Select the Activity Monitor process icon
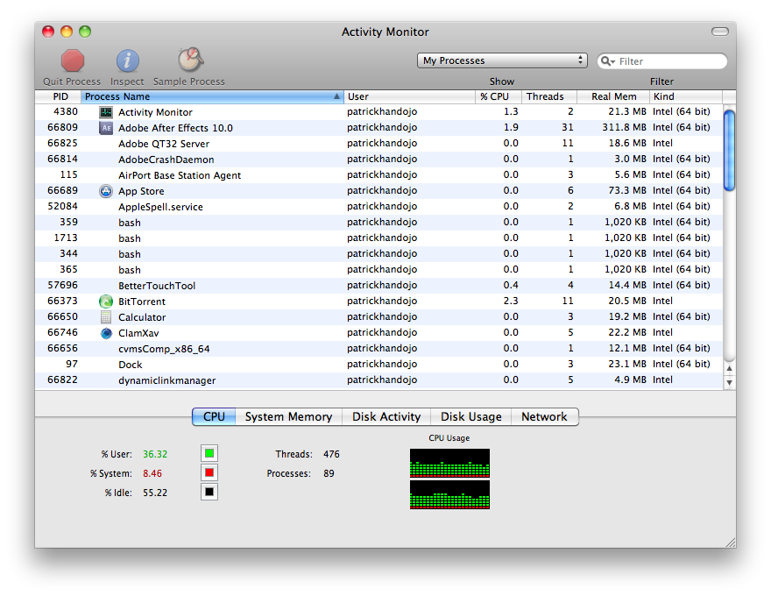771x596 pixels. click(106, 112)
